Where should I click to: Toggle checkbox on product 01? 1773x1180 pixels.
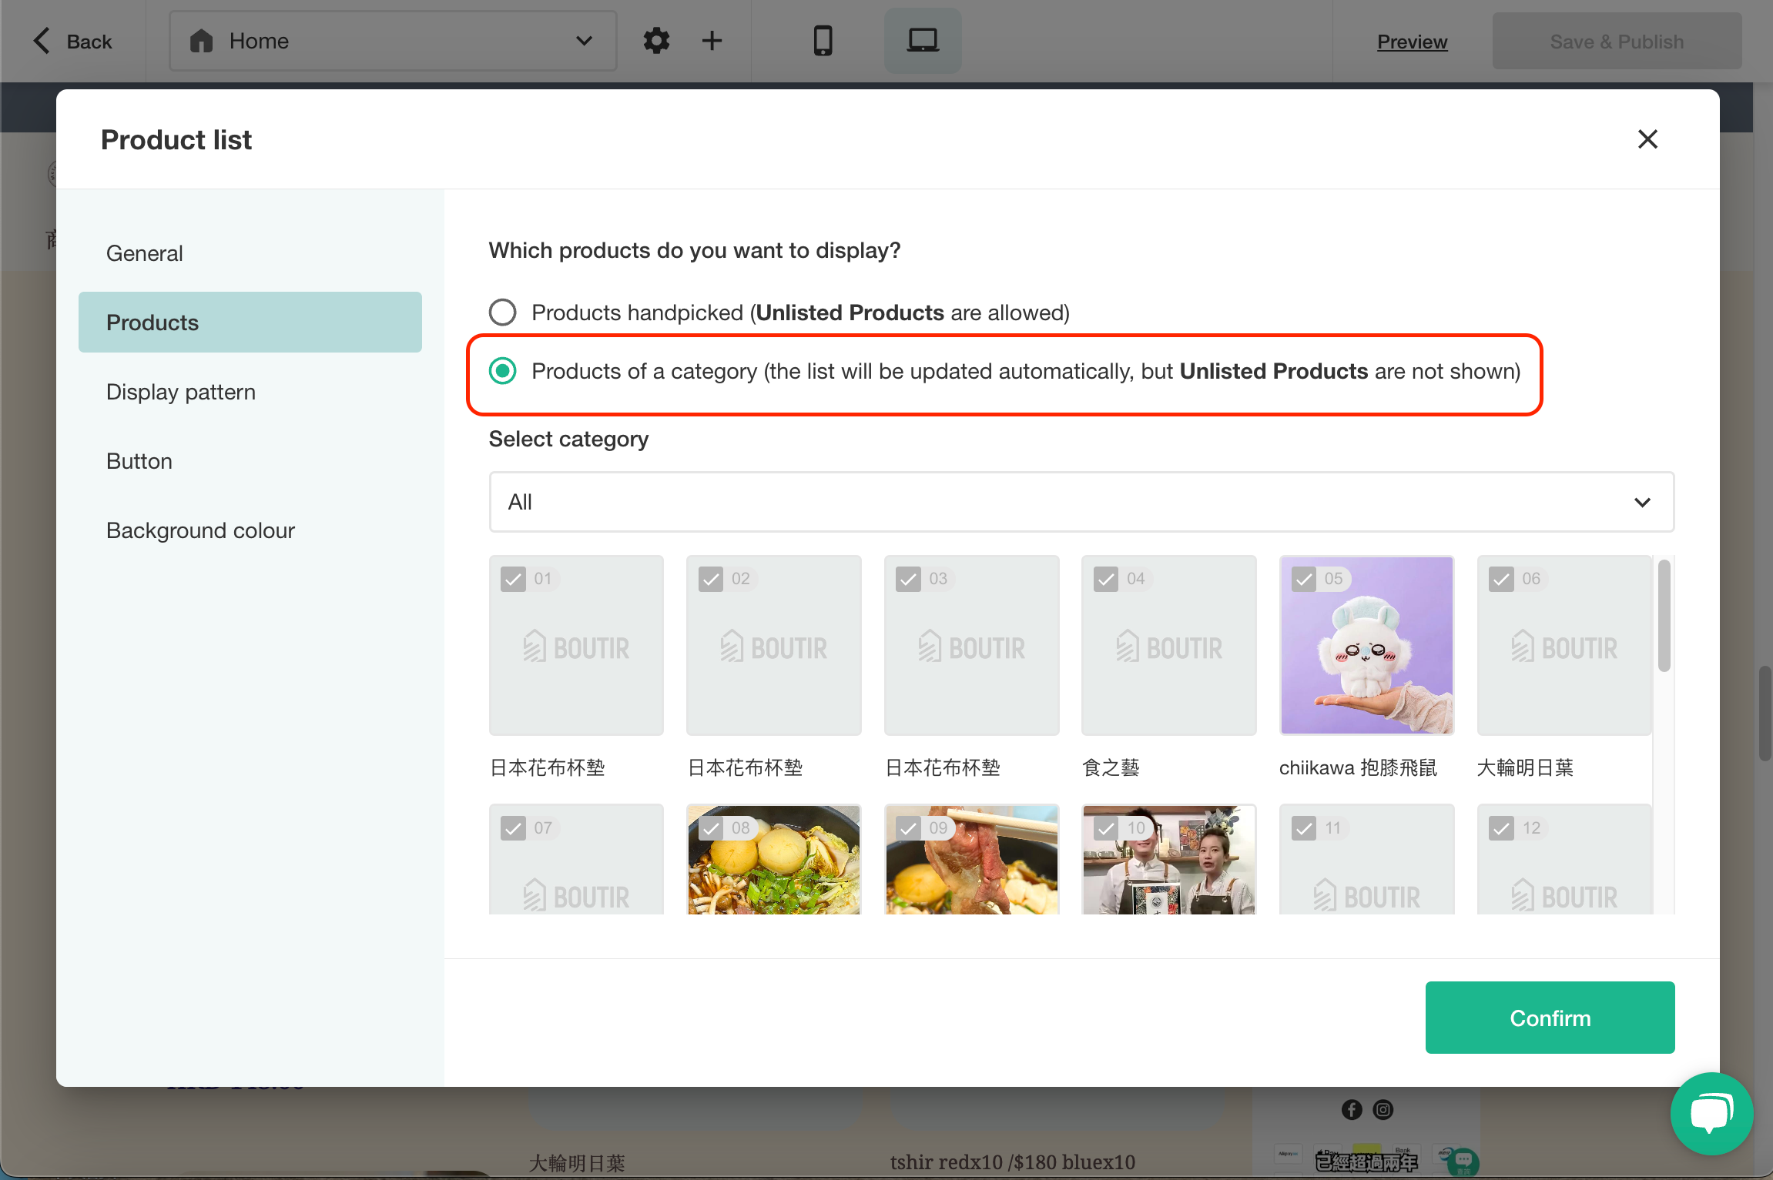513,579
